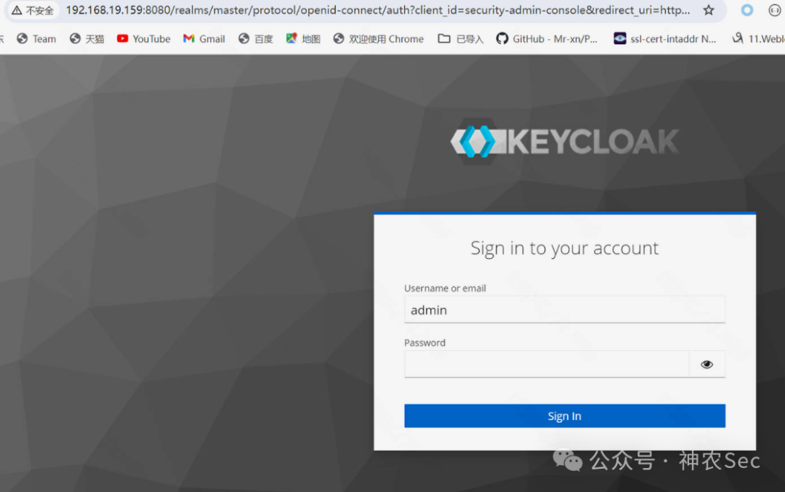The width and height of the screenshot is (785, 492).
Task: Toggle password visibility eye icon
Action: (x=706, y=364)
